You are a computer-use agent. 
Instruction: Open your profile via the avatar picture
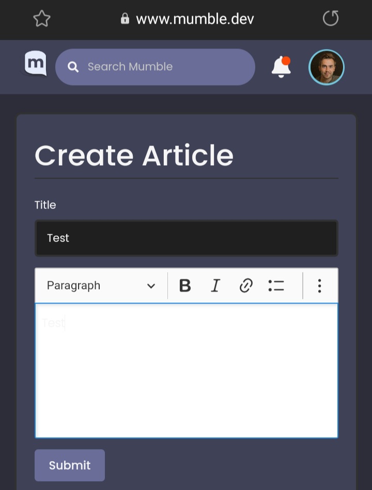327,67
